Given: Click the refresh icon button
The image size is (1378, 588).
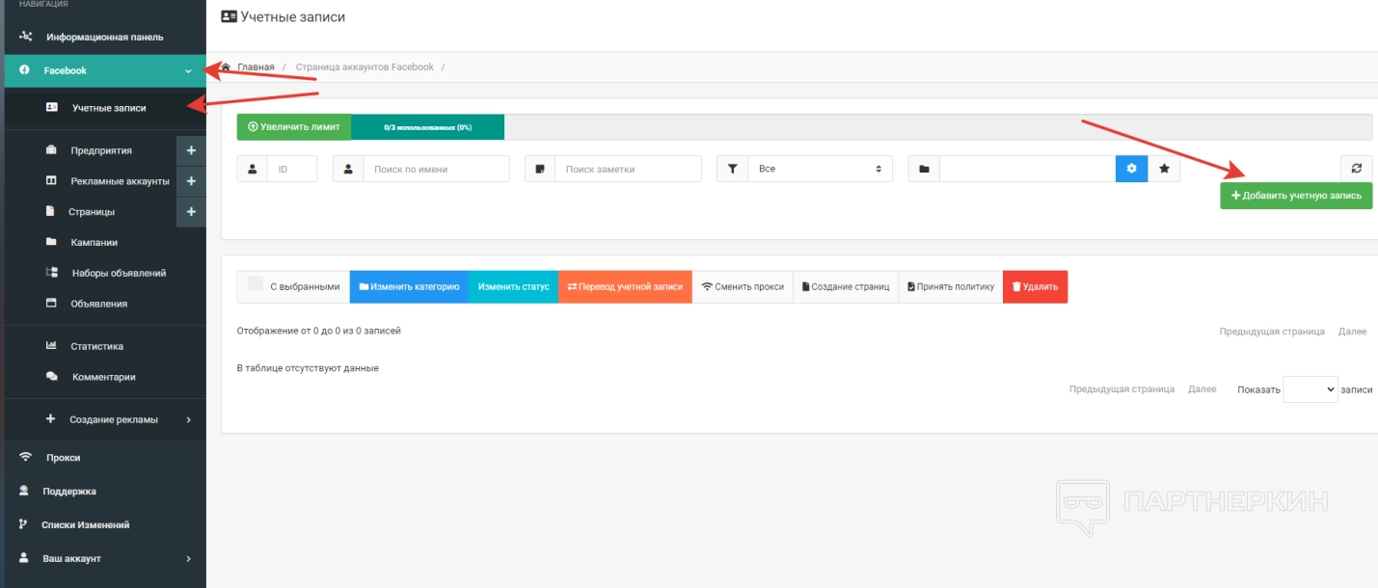Looking at the screenshot, I should click(x=1357, y=169).
